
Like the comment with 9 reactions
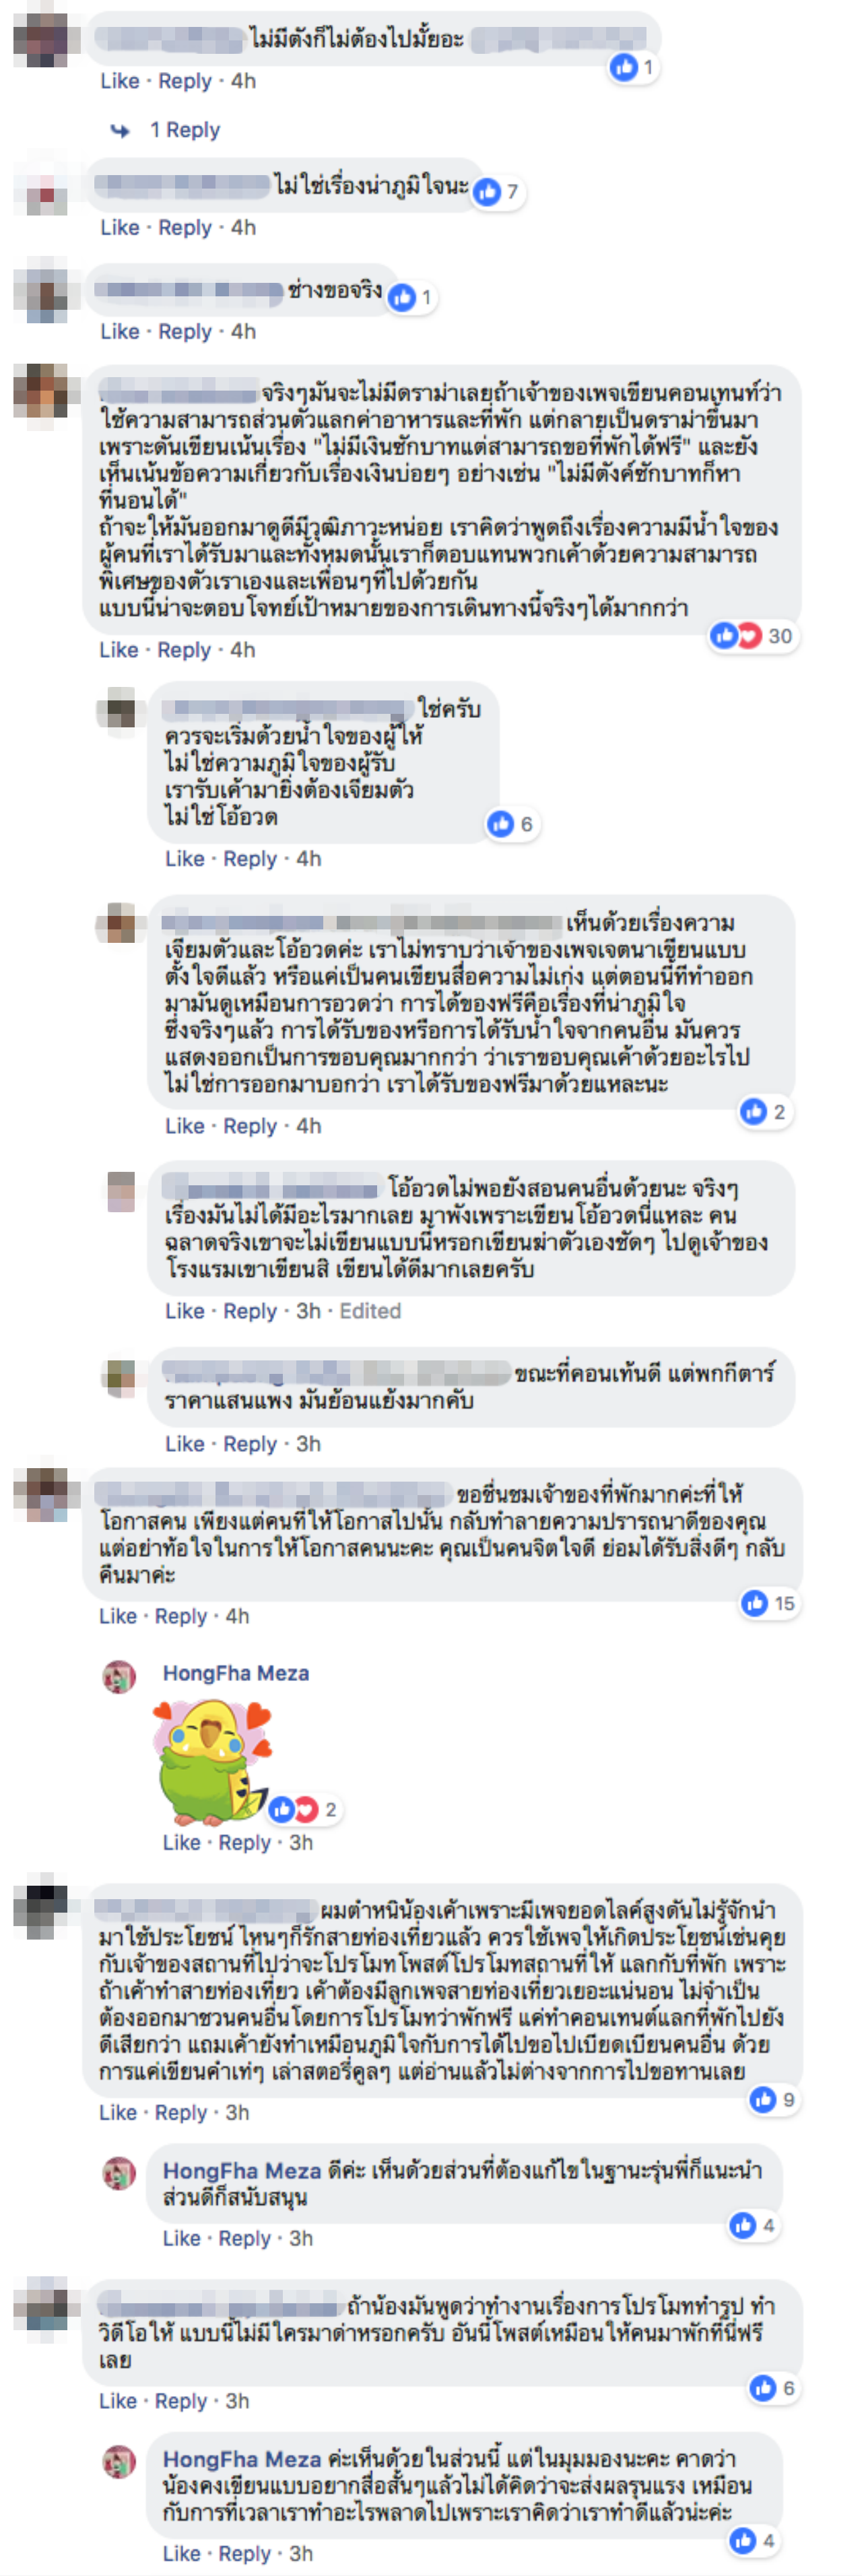click(x=118, y=2112)
